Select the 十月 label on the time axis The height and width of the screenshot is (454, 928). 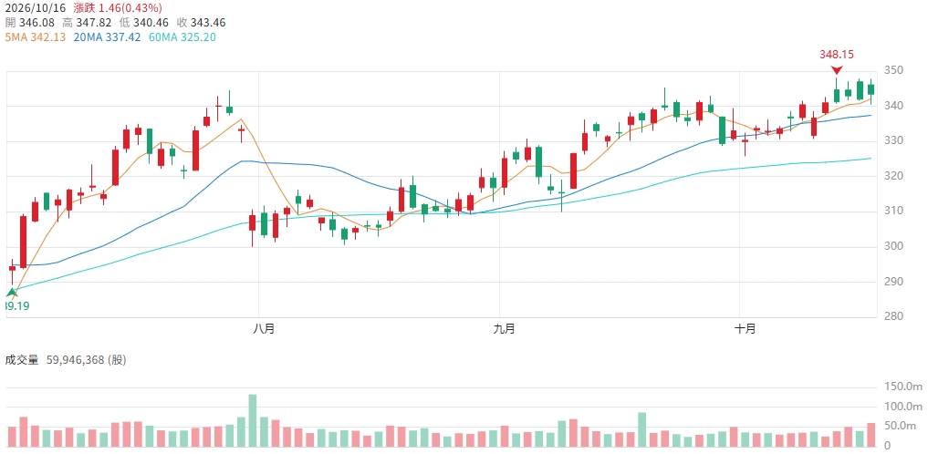click(746, 330)
